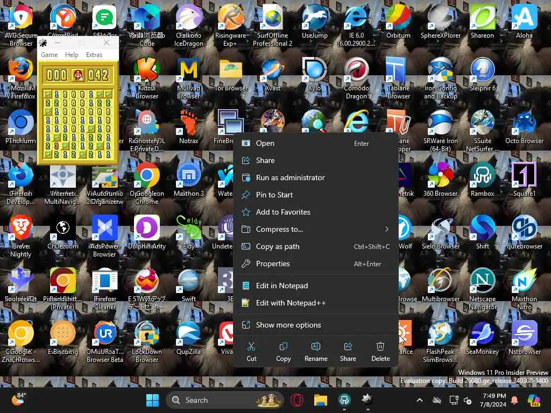Select the Aloha browser icon
The image size is (551, 413).
[x=524, y=17]
